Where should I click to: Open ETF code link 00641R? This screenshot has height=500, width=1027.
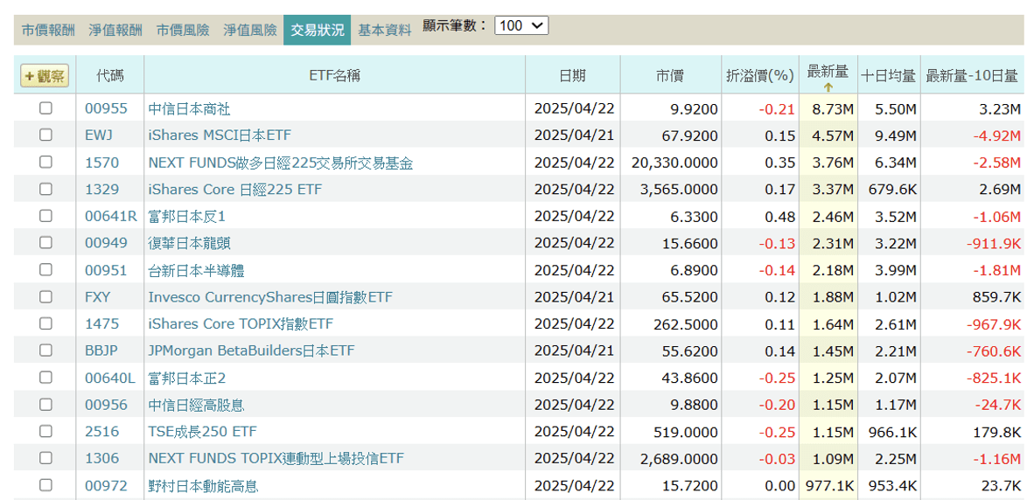click(x=111, y=216)
